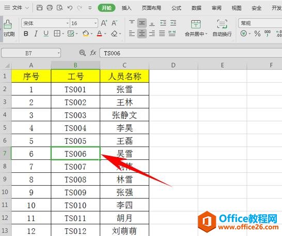Undo the last action
The height and width of the screenshot is (236, 282).
(70, 8)
